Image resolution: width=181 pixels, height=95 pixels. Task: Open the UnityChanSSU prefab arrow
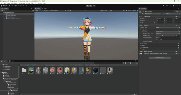pyautogui.click(x=33, y=18)
